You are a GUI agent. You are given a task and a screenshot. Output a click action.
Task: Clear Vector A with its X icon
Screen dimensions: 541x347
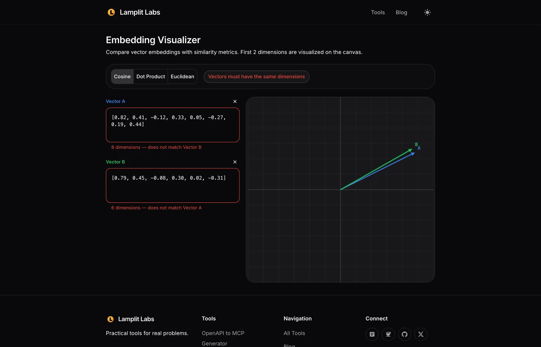pyautogui.click(x=235, y=101)
